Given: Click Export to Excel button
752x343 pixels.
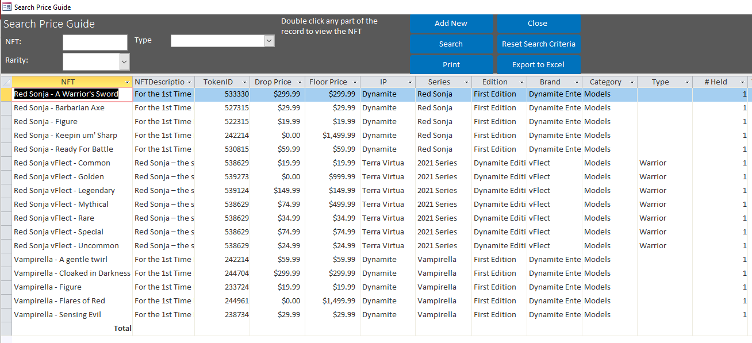Looking at the screenshot, I should (x=539, y=65).
